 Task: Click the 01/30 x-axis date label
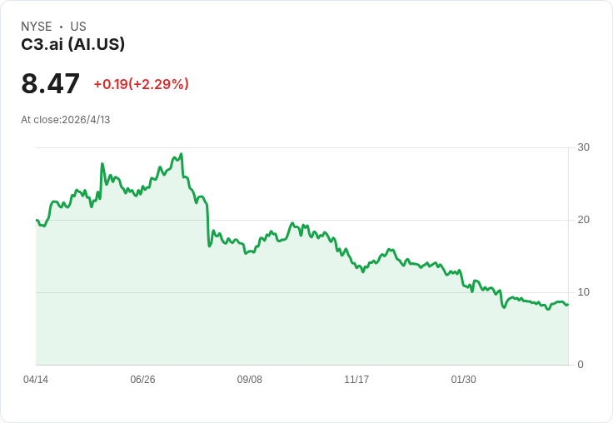pos(463,380)
